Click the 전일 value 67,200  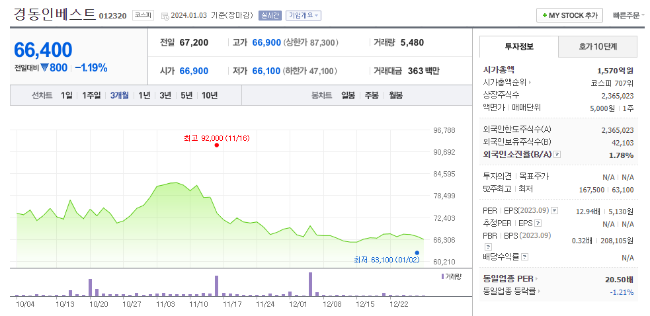click(194, 42)
